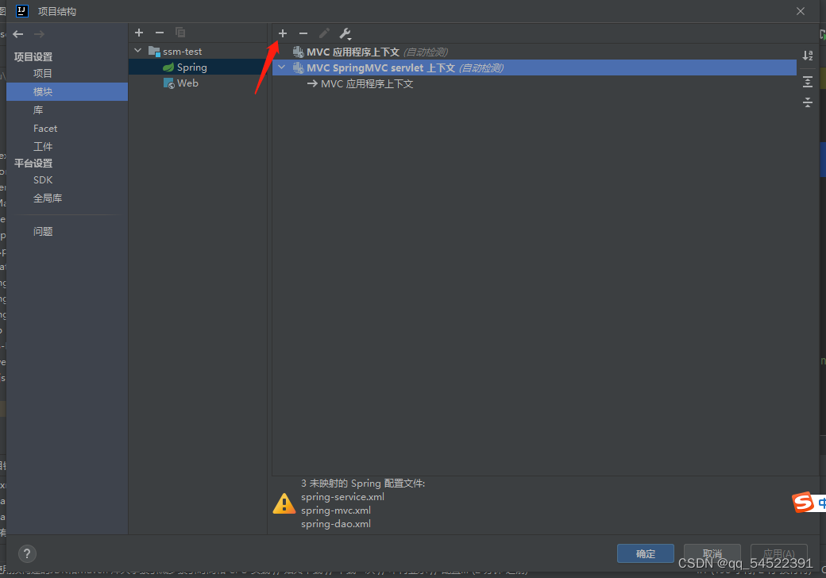826x578 pixels.
Task: Click the Sogou input method icon
Action: 803,503
